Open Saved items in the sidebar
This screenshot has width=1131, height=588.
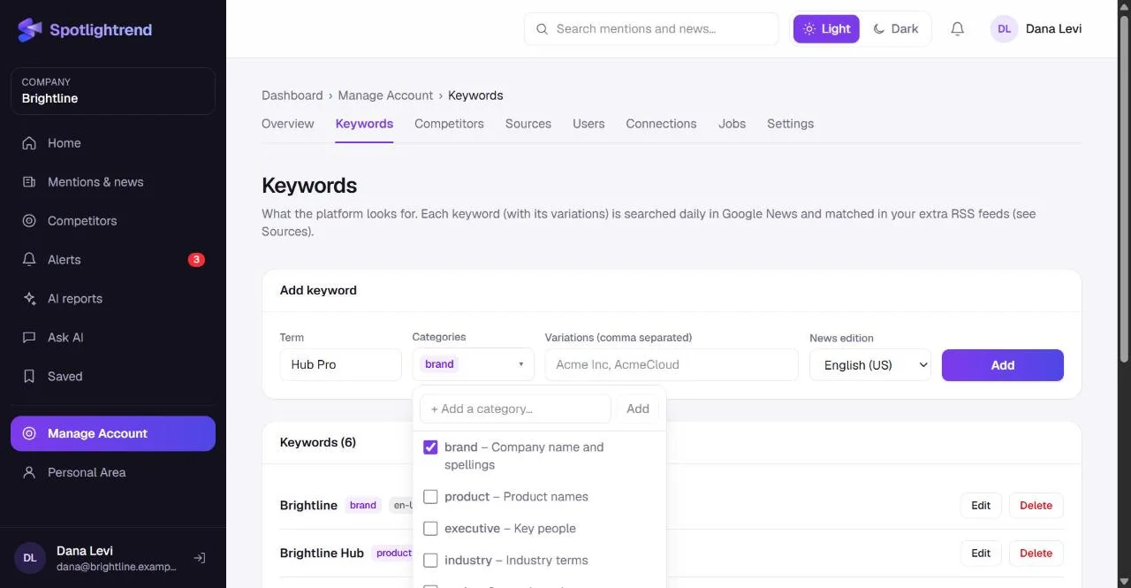(x=113, y=377)
